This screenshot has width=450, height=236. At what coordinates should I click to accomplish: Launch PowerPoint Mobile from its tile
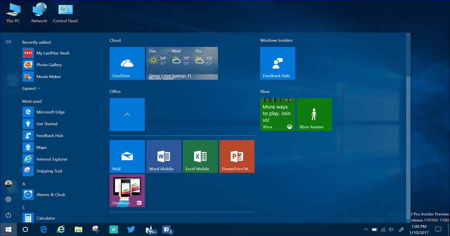pyautogui.click(x=237, y=156)
